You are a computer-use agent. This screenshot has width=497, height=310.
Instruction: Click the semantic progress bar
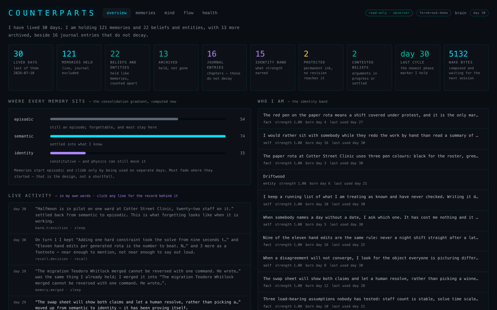pyautogui.click(x=138, y=136)
